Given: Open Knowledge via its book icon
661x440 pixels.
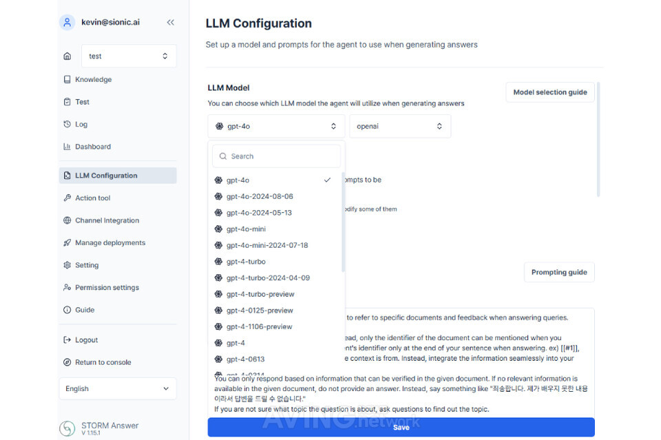Looking at the screenshot, I should click(67, 79).
